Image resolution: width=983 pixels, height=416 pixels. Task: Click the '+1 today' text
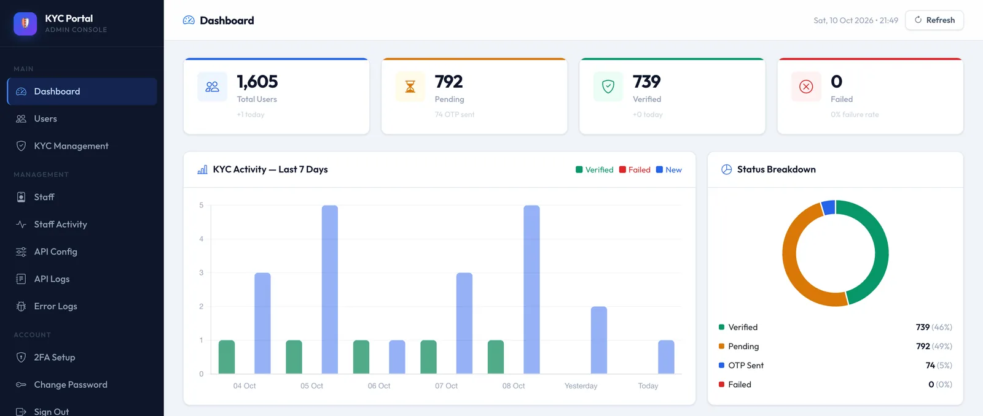[x=251, y=115]
